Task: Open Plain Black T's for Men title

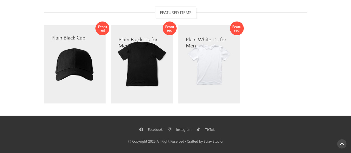Action: 138,40
